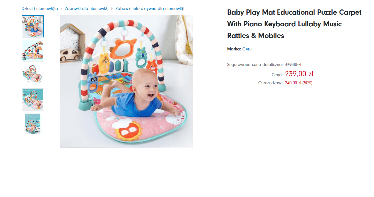374x197 pixels.
Task: Go to Zabawki dla niemowląt category
Action: tap(87, 9)
